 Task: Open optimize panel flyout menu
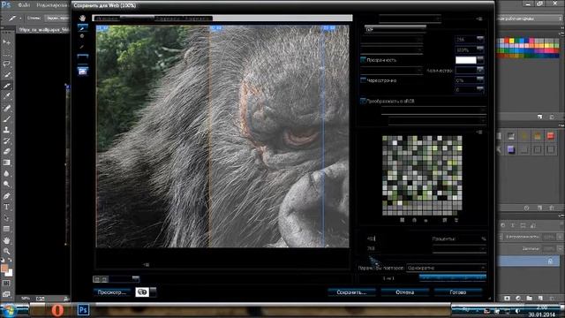(x=479, y=19)
